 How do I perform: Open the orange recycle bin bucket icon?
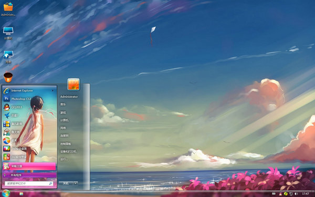[8, 77]
